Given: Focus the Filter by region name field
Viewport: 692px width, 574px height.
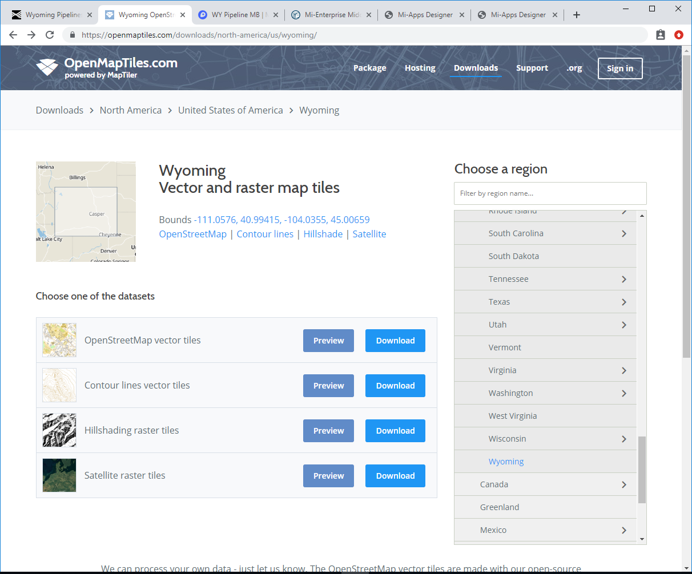Looking at the screenshot, I should coord(550,193).
